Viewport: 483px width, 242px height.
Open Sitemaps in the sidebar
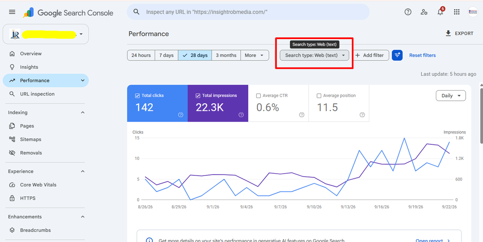[46, 139]
